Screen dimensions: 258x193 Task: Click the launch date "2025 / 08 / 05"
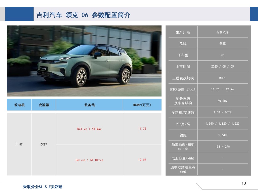(223, 66)
